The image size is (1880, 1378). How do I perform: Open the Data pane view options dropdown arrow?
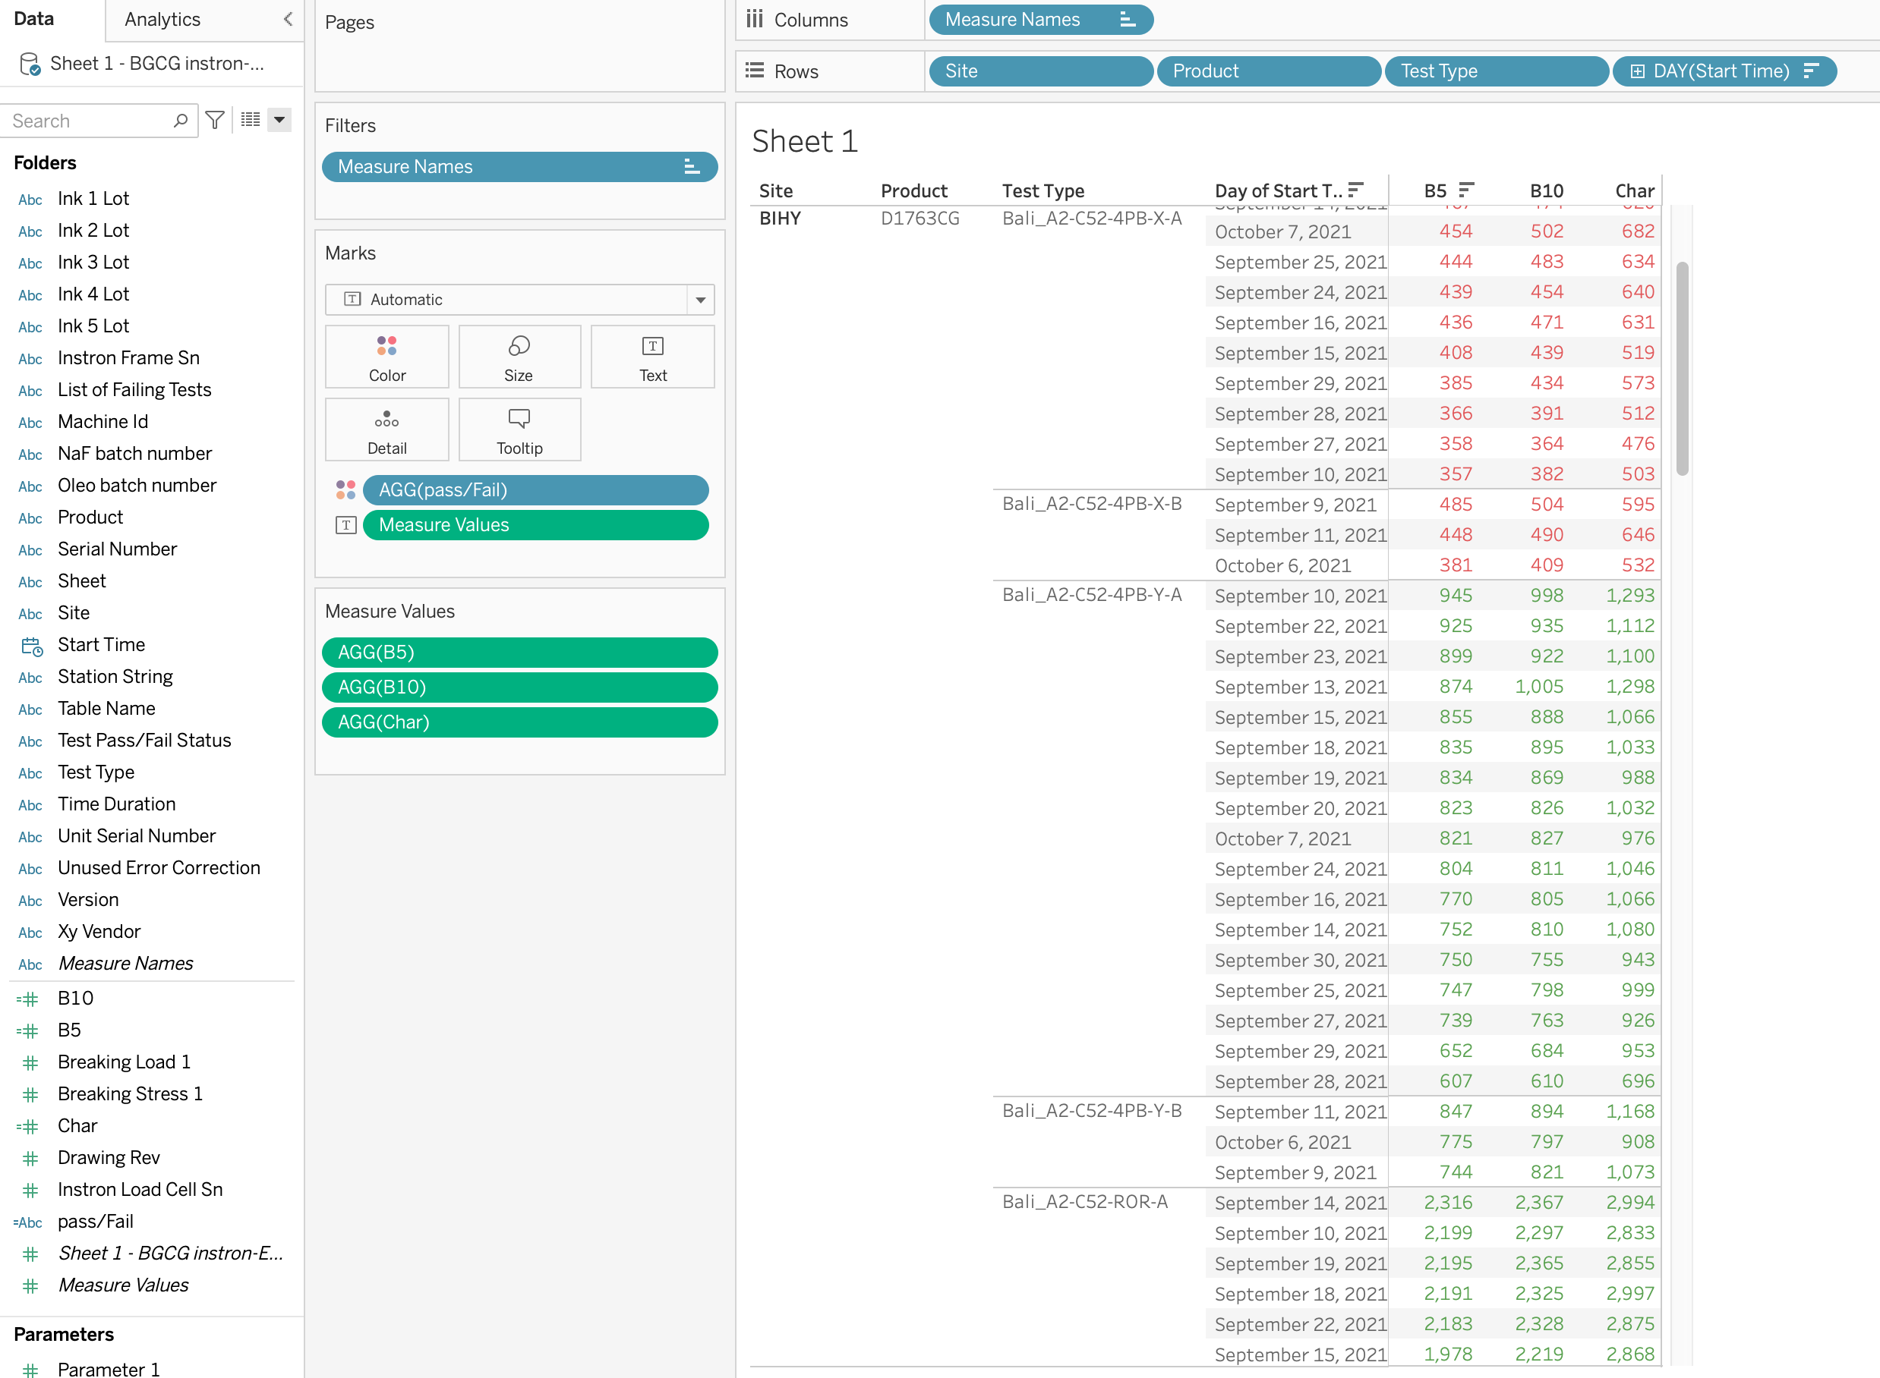point(279,120)
